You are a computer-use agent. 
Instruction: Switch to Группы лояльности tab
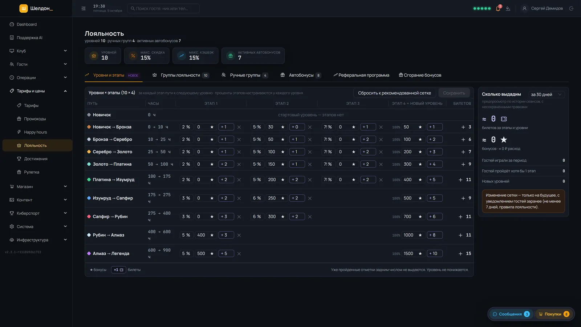[180, 75]
